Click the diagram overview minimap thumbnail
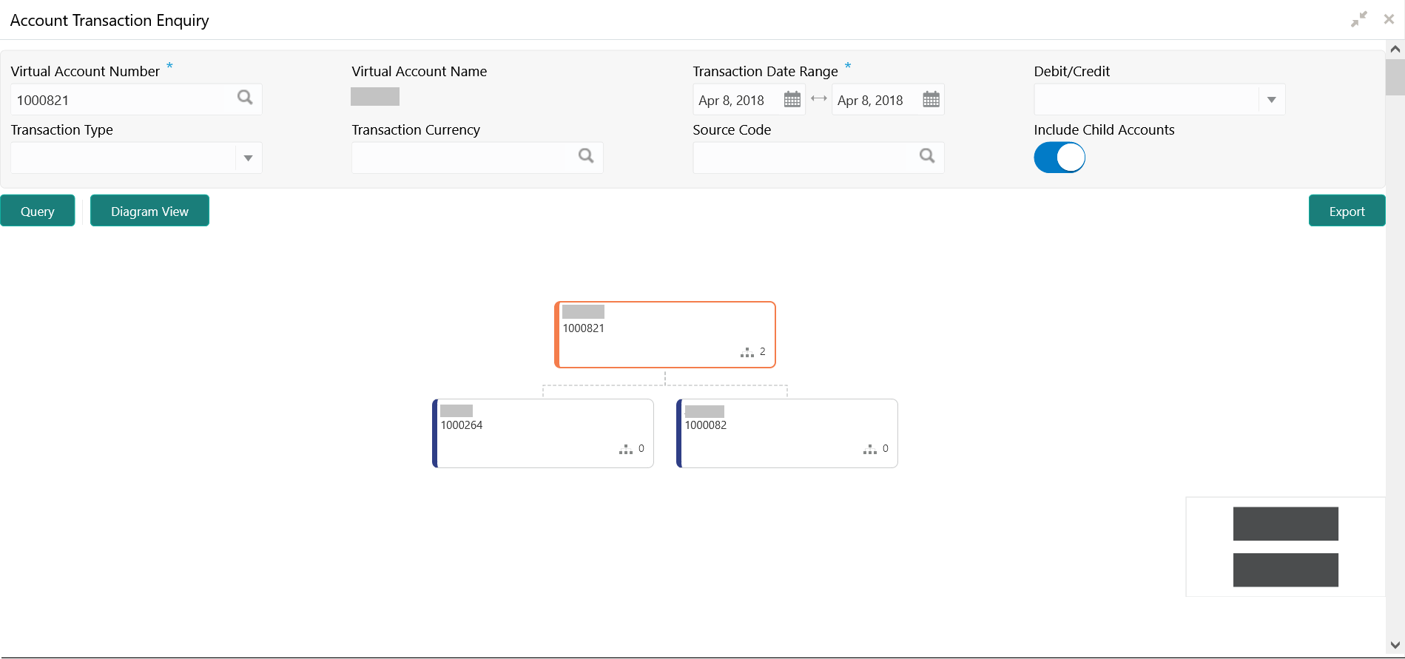 [1285, 547]
